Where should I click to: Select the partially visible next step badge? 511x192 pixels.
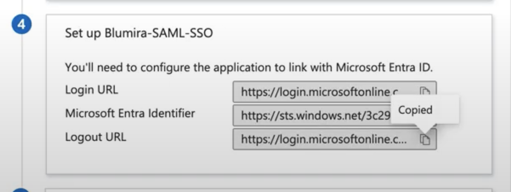22,190
